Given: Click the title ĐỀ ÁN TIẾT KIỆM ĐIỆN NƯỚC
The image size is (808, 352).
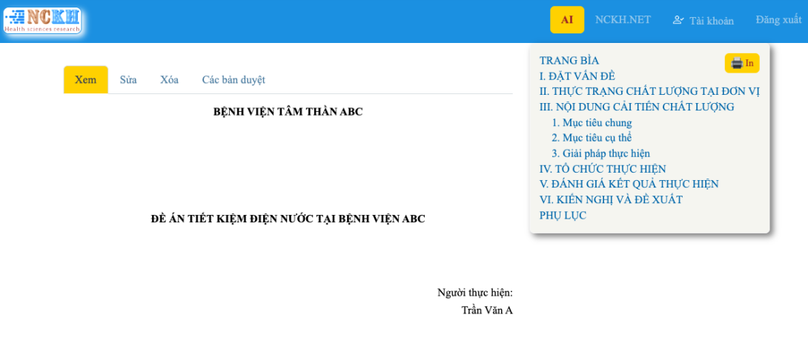Looking at the screenshot, I should click(x=288, y=219).
